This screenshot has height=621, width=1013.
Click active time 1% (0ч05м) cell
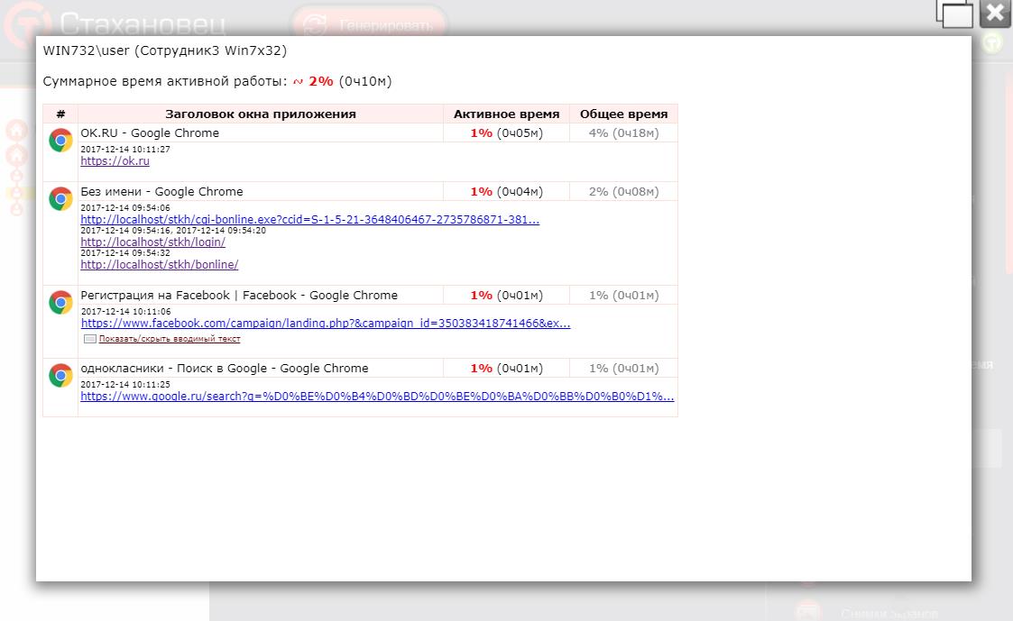pos(507,133)
